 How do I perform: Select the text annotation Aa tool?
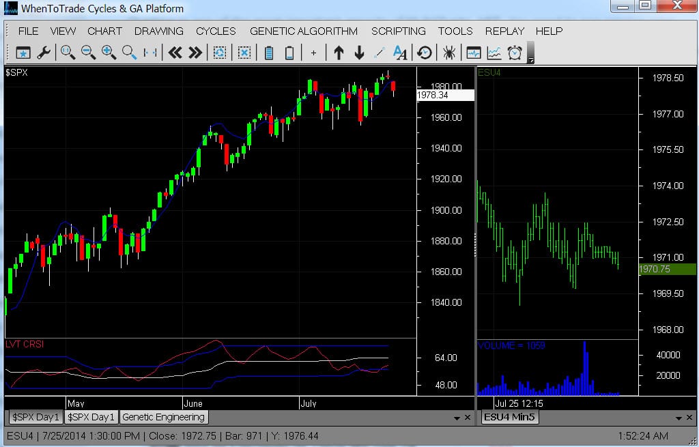pos(399,52)
